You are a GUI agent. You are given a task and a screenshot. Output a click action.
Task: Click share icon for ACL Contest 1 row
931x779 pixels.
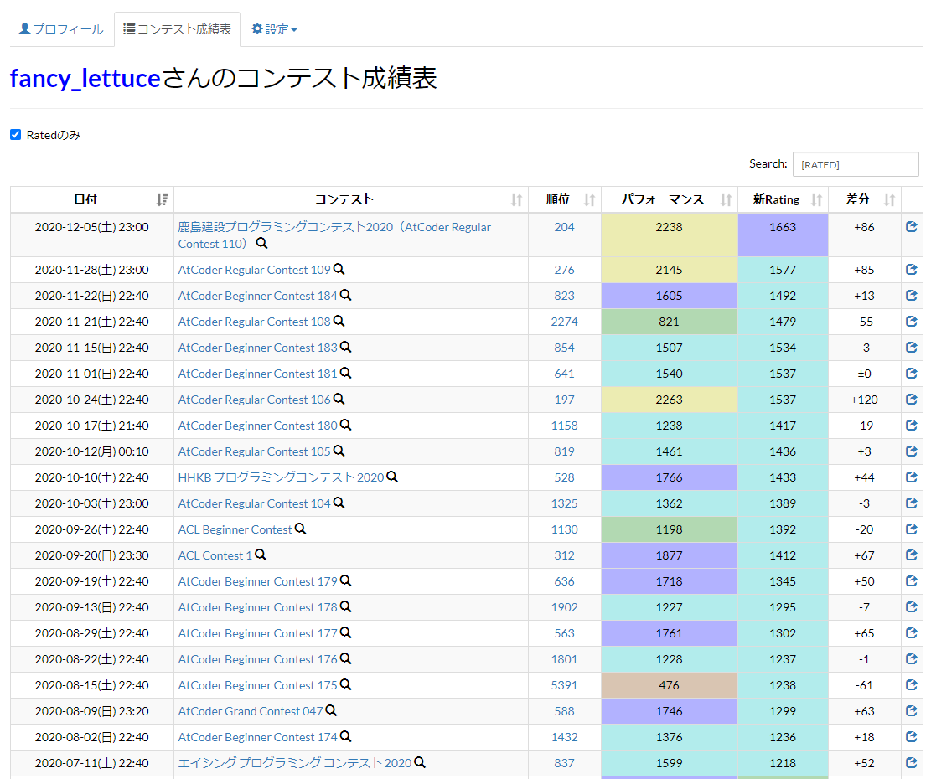[912, 555]
